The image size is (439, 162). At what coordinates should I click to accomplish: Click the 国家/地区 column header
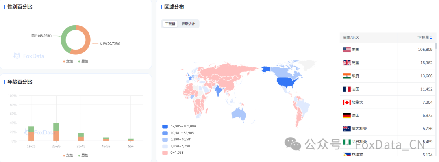point(351,37)
